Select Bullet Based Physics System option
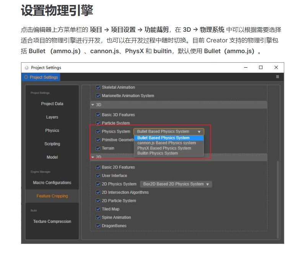 coord(169,138)
